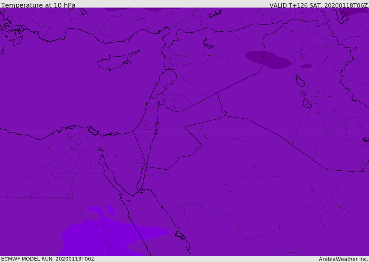Click the 'ArabiaWeather Inc' credit text
The height and width of the screenshot is (262, 369).
click(343, 259)
